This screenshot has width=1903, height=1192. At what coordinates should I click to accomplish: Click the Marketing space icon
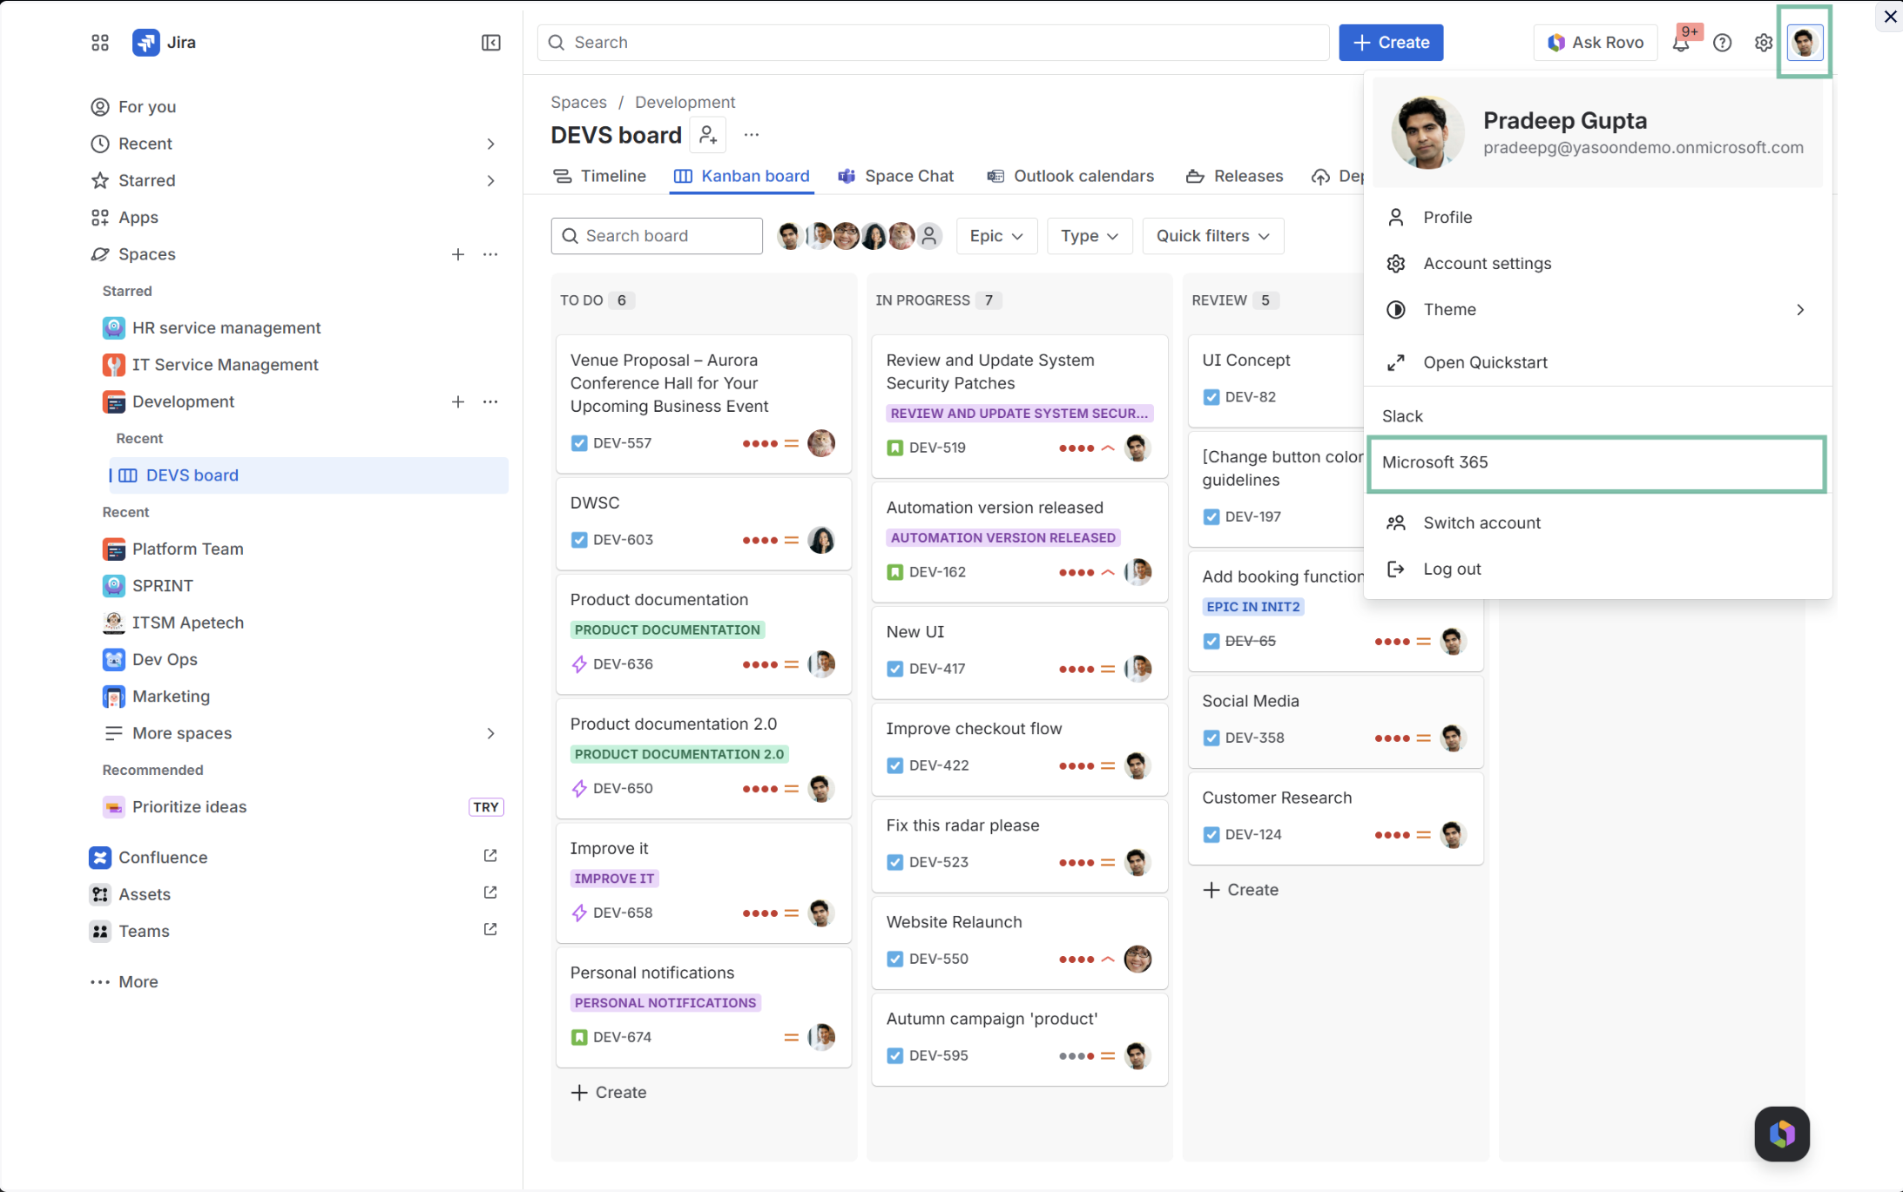tap(113, 697)
